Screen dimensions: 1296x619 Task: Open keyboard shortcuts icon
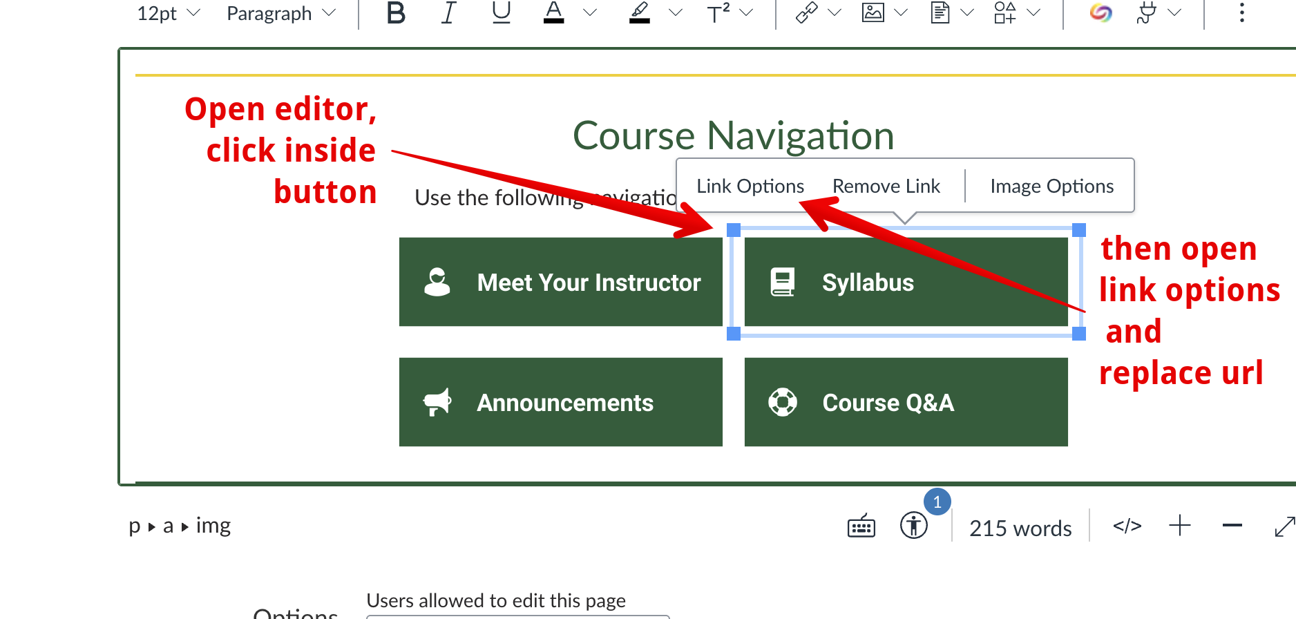point(861,527)
